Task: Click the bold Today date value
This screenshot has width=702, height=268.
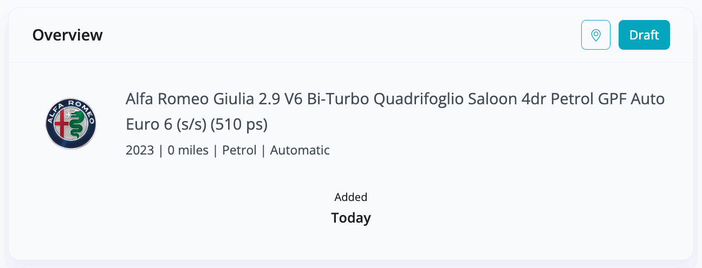Action: pos(351,218)
